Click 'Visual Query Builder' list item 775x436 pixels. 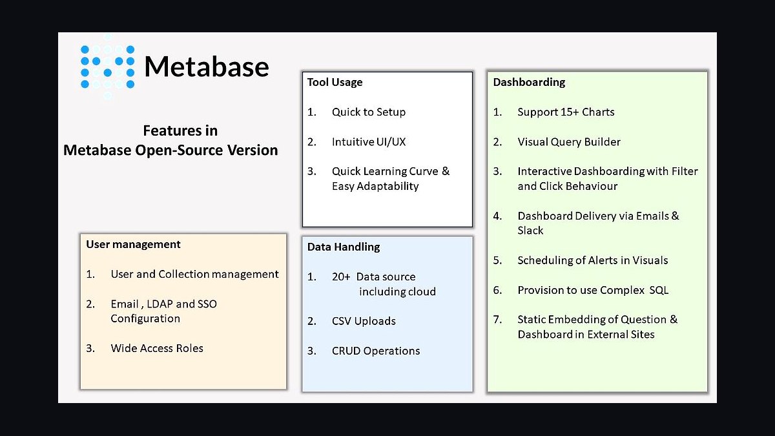coord(569,141)
